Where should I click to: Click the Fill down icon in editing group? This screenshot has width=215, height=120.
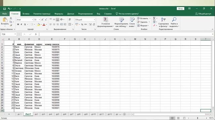(x=154, y=22)
